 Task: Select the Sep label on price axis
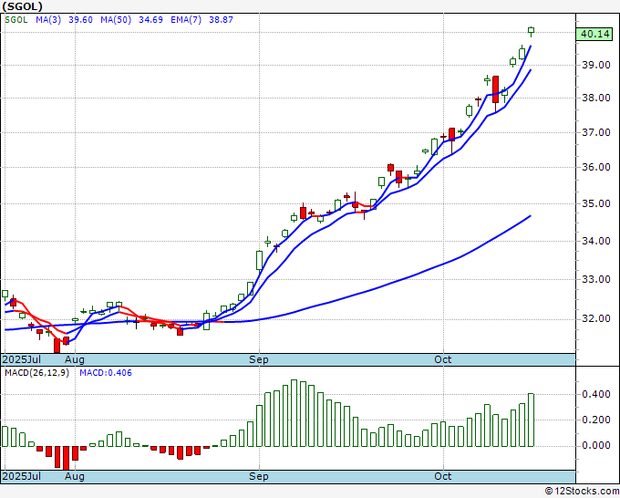point(259,359)
